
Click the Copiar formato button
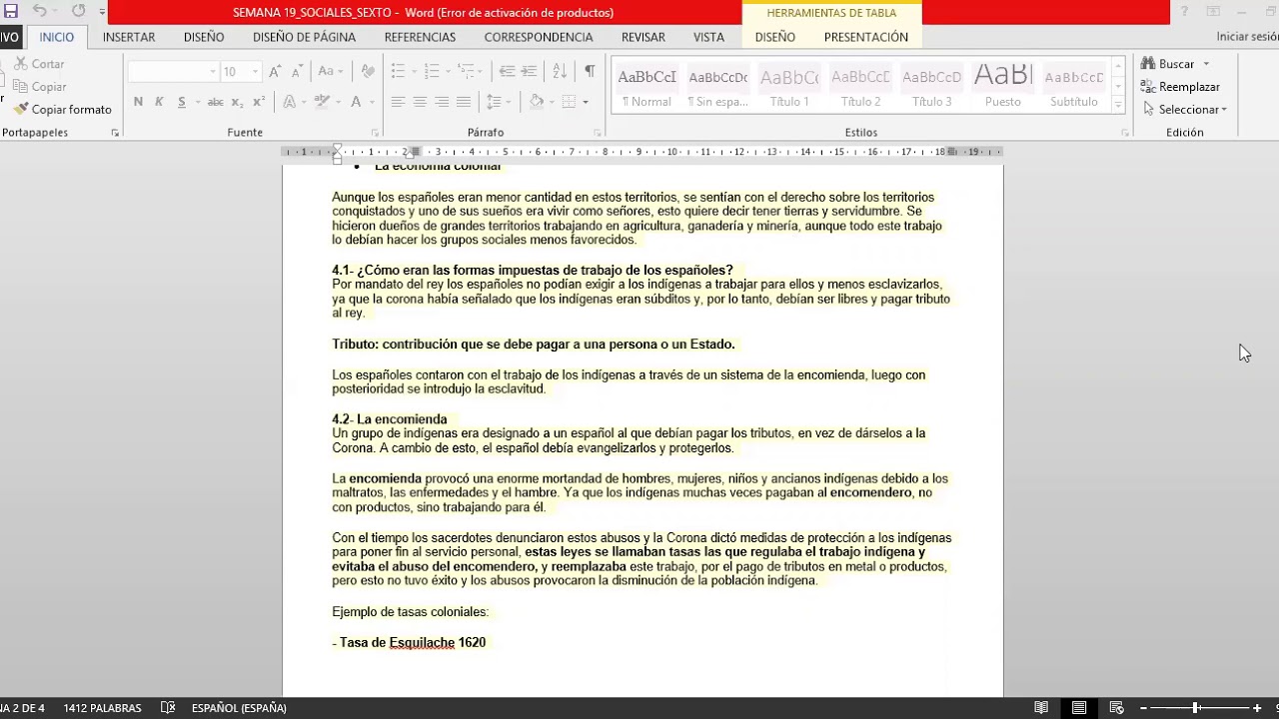(x=63, y=110)
